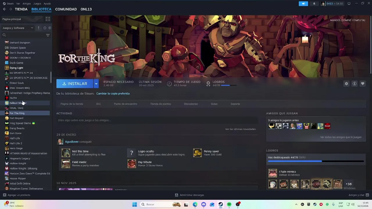Image resolution: width=372 pixels, height=209 pixels.
Task: Open the Guías tab
Action: (x=214, y=104)
